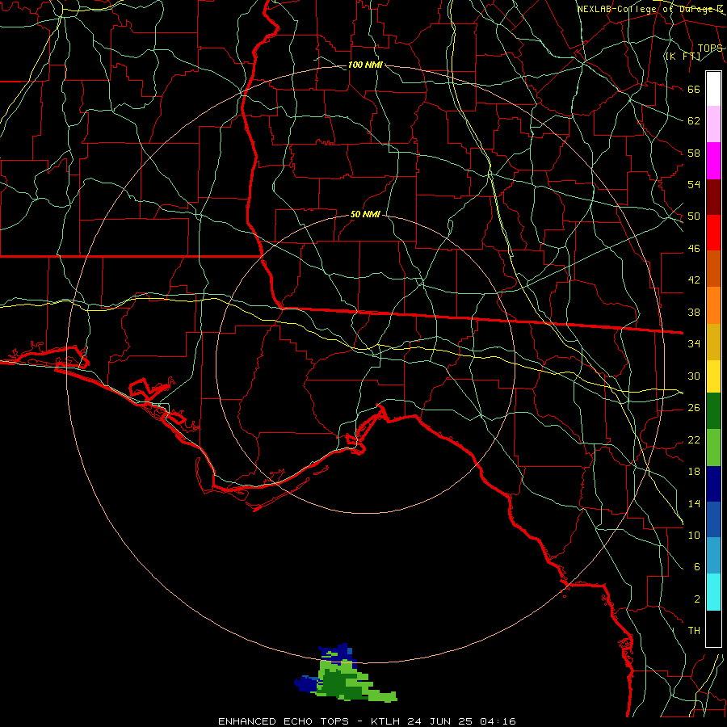Pick the yellow legend color band
The image size is (727, 727).
713,376
